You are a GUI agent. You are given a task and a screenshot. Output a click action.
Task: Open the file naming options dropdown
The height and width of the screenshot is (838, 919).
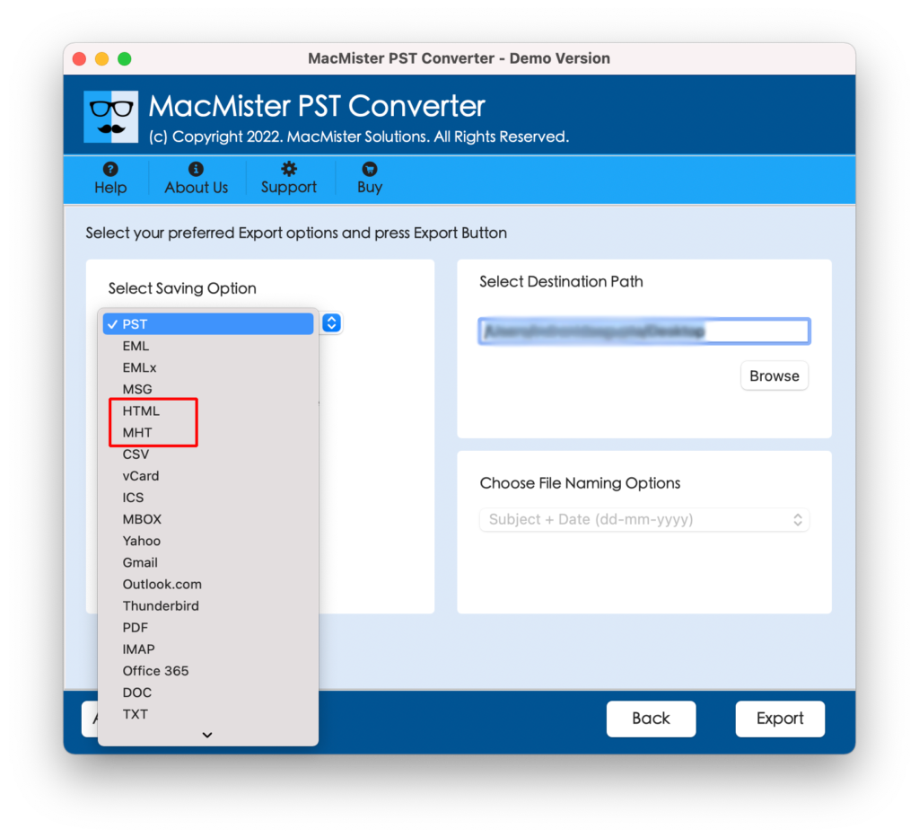click(644, 519)
